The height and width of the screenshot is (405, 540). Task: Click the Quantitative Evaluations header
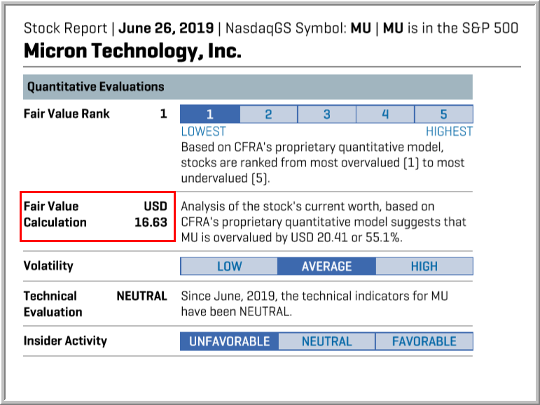(x=248, y=87)
